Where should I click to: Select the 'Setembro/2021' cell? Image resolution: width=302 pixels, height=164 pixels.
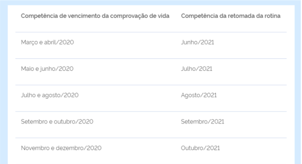click(203, 122)
